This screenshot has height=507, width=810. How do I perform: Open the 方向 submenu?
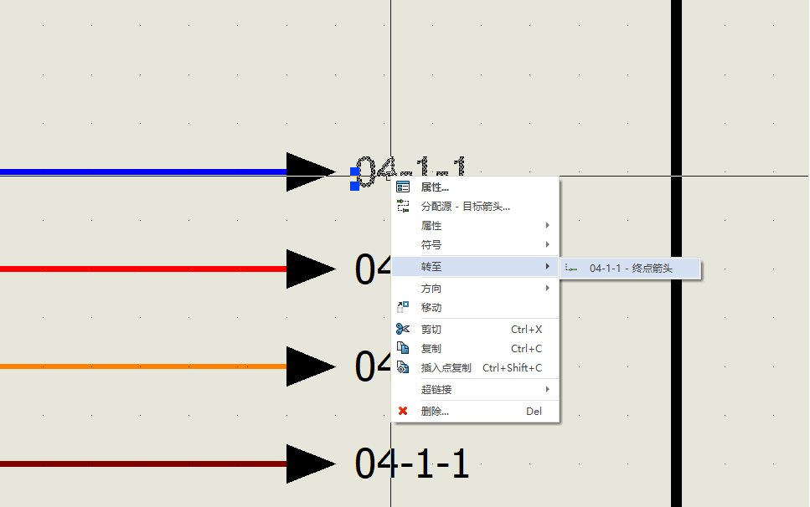[x=547, y=288]
